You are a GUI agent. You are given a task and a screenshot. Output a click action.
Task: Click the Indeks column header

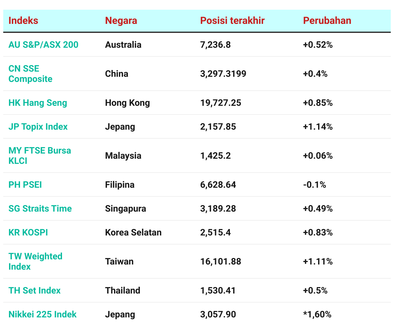[23, 20]
